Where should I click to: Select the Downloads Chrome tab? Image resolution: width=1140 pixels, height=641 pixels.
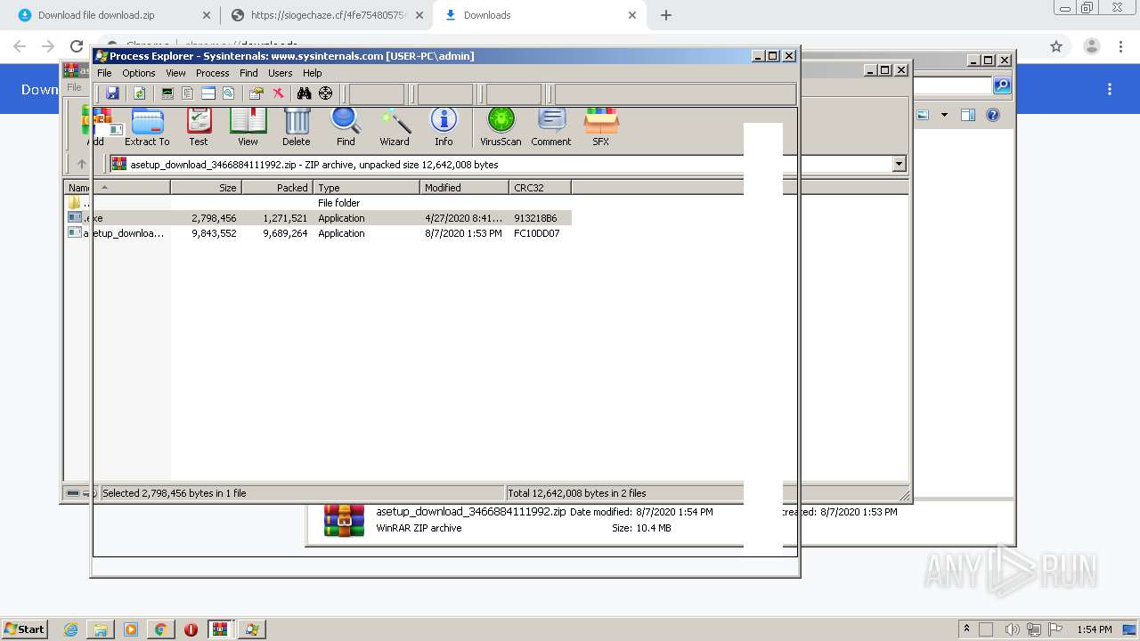click(x=540, y=15)
